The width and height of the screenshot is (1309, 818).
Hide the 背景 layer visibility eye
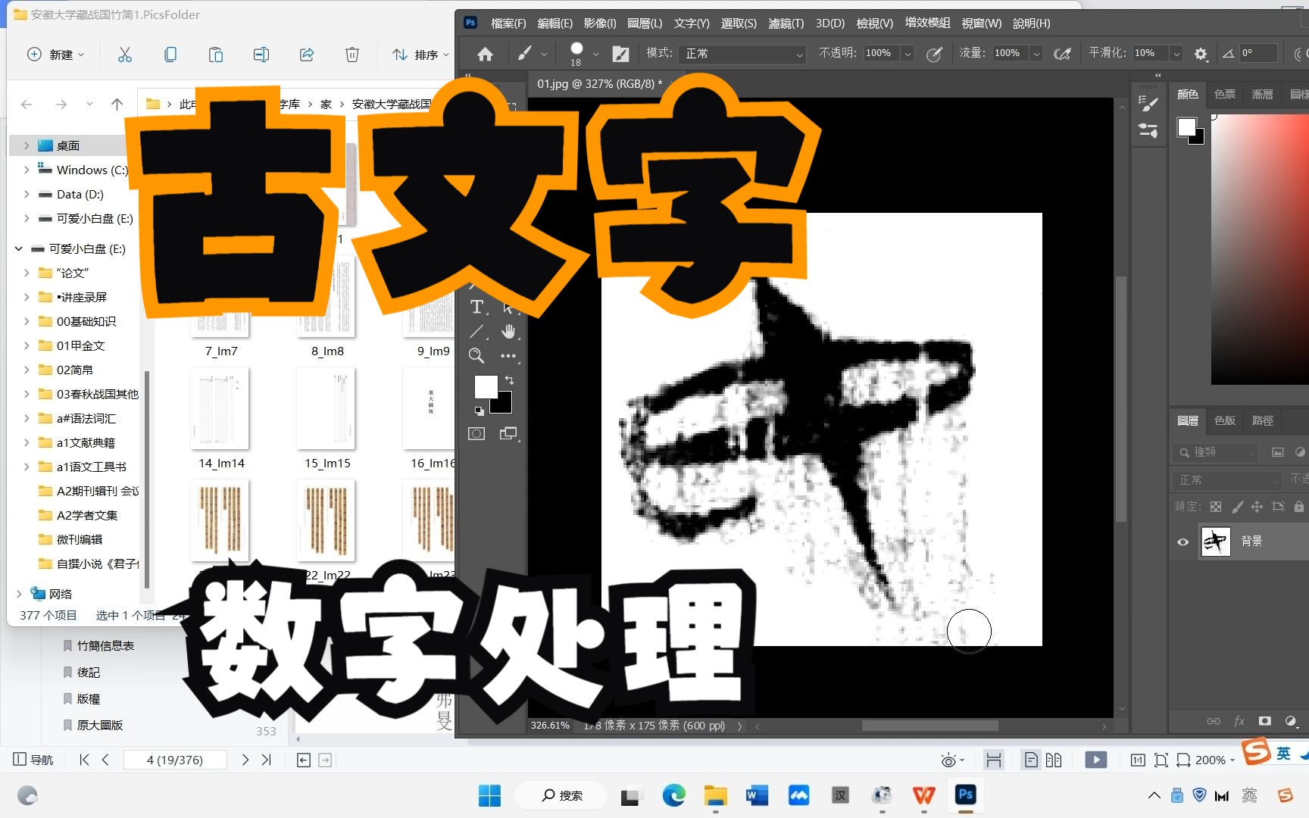click(1182, 542)
